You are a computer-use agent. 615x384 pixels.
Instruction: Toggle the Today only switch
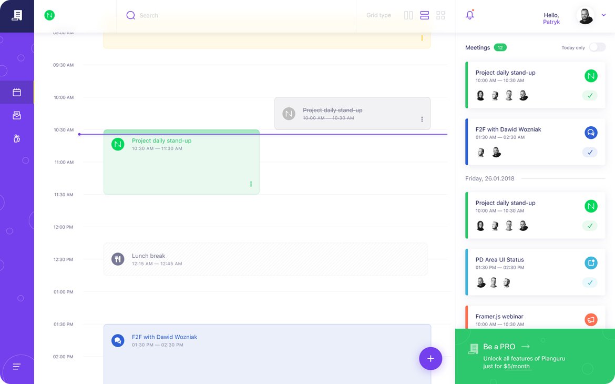tap(597, 47)
